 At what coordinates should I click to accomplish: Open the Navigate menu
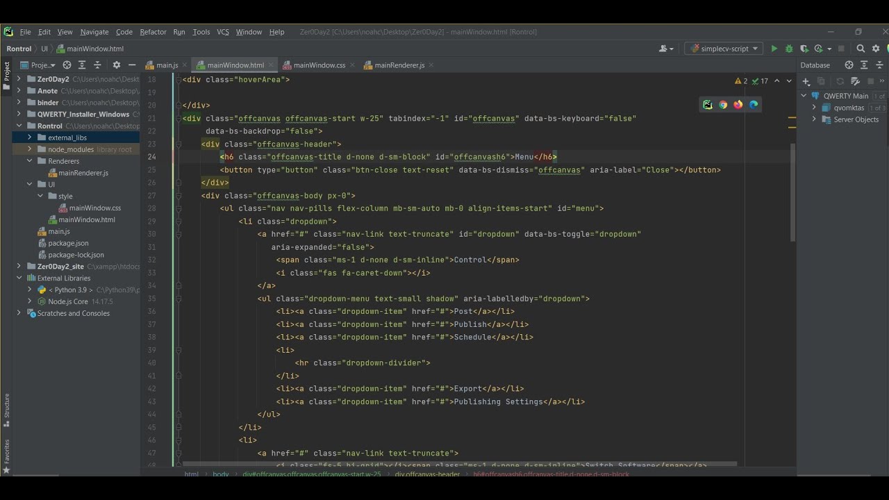click(94, 32)
